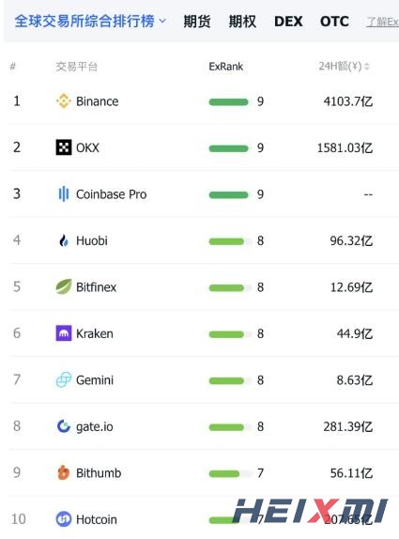Click the Binance logo icon
The width and height of the screenshot is (399, 539).
[64, 101]
